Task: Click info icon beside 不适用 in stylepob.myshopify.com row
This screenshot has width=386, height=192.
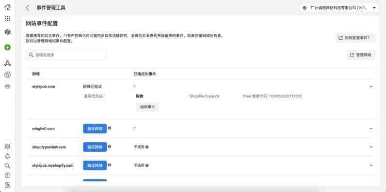Action: click(147, 165)
